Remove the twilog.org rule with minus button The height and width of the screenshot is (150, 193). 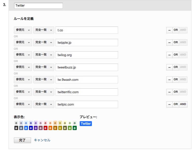(x=169, y=55)
